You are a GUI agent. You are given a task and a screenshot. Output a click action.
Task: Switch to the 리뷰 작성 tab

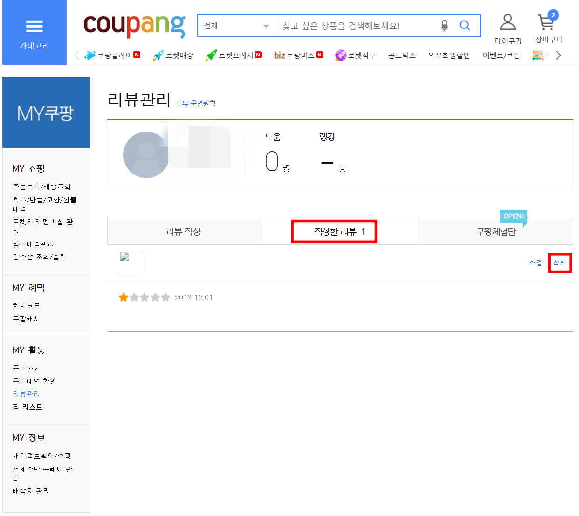click(x=185, y=231)
